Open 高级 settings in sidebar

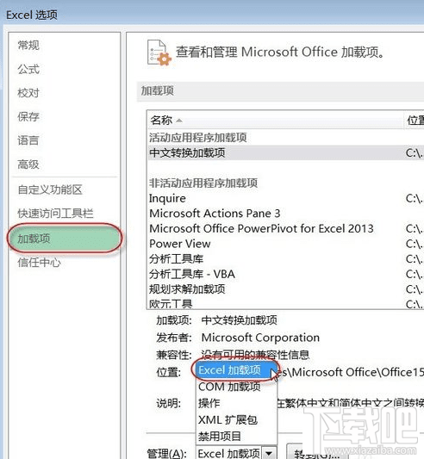pos(28,164)
